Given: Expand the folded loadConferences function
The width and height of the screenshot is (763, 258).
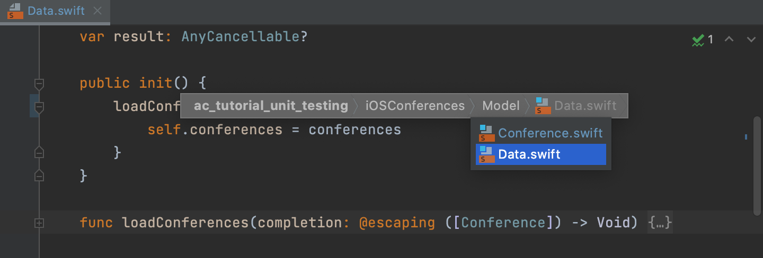Looking at the screenshot, I should [39, 224].
